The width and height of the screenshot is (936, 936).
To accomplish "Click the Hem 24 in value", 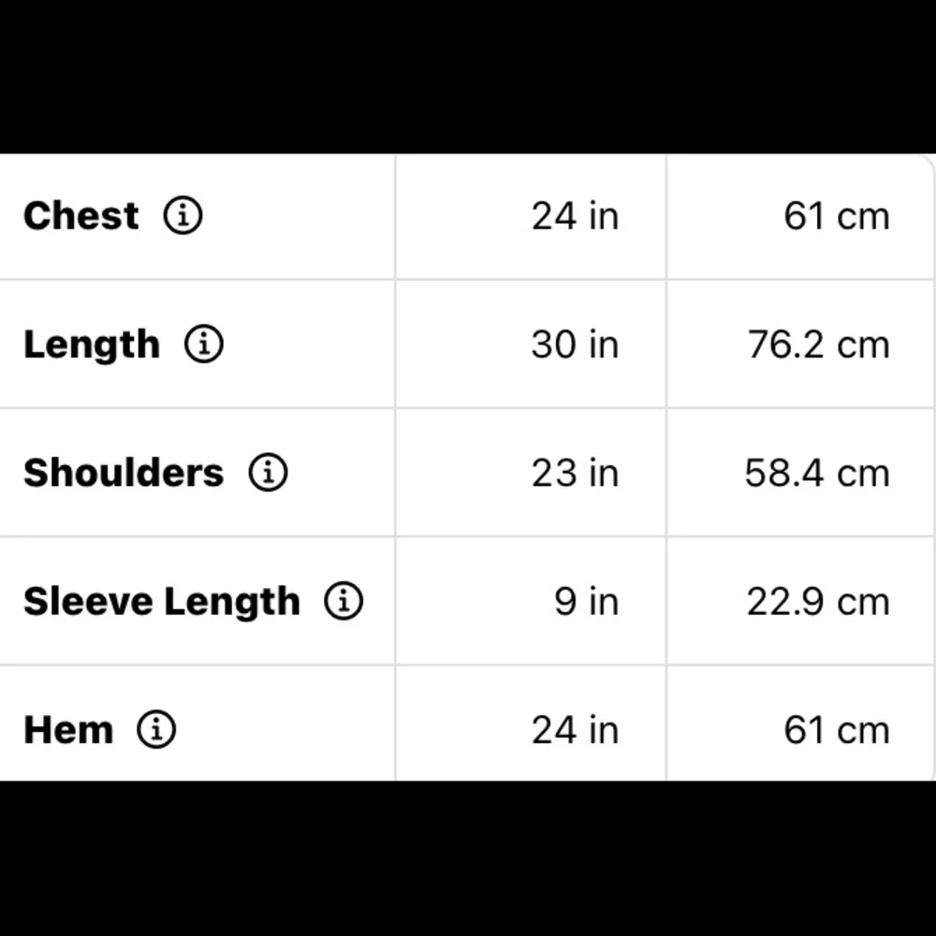I will coord(575,729).
